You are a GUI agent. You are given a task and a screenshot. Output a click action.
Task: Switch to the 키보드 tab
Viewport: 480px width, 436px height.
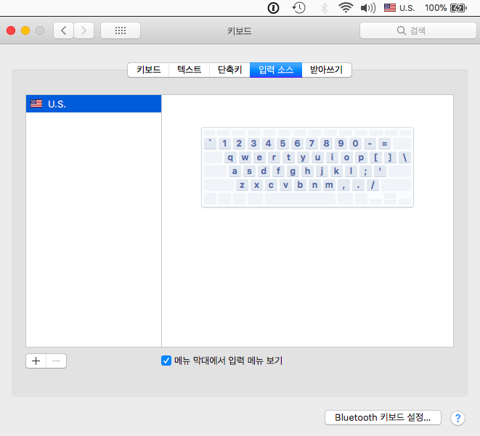click(x=148, y=70)
